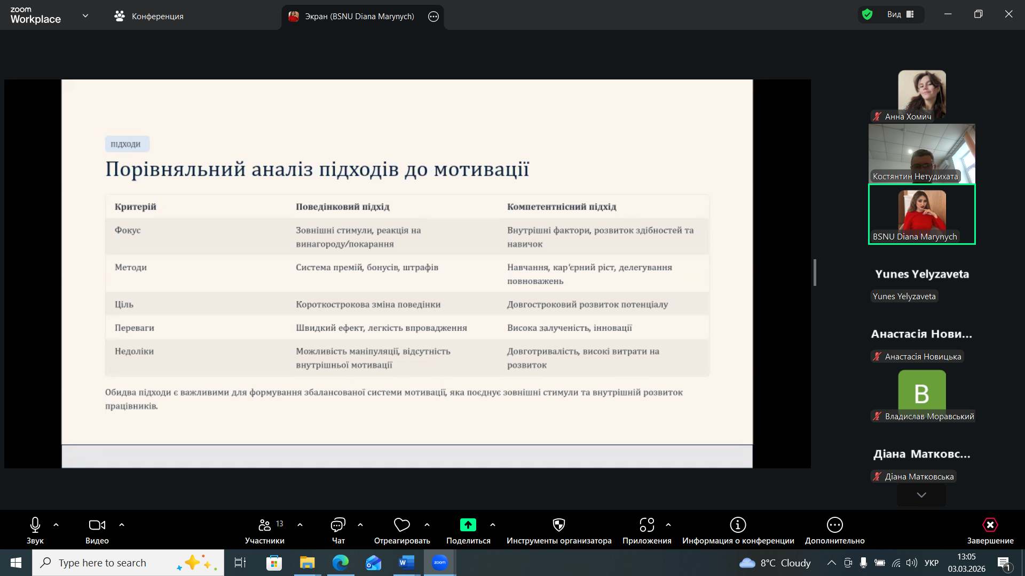The height and width of the screenshot is (576, 1025).
Task: Open the Вид view layout button
Action: pyautogui.click(x=901, y=14)
